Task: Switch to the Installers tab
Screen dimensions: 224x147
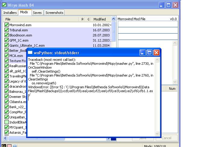Action: coord(10,13)
